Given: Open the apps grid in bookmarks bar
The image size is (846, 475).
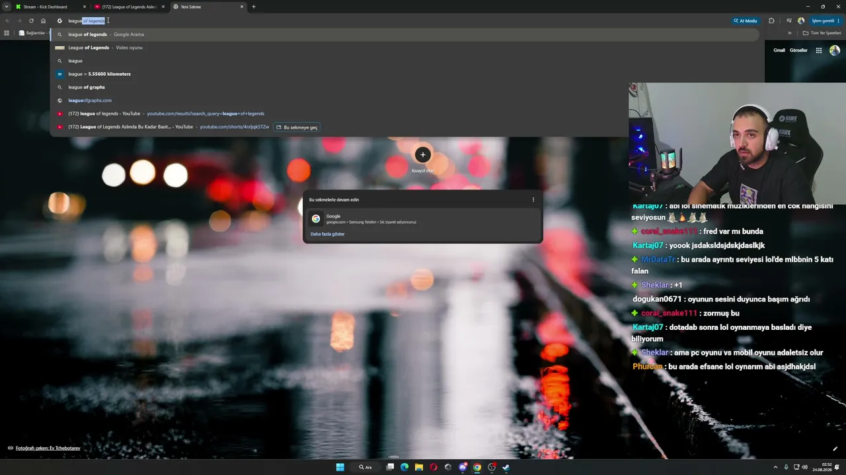Looking at the screenshot, I should (7, 33).
